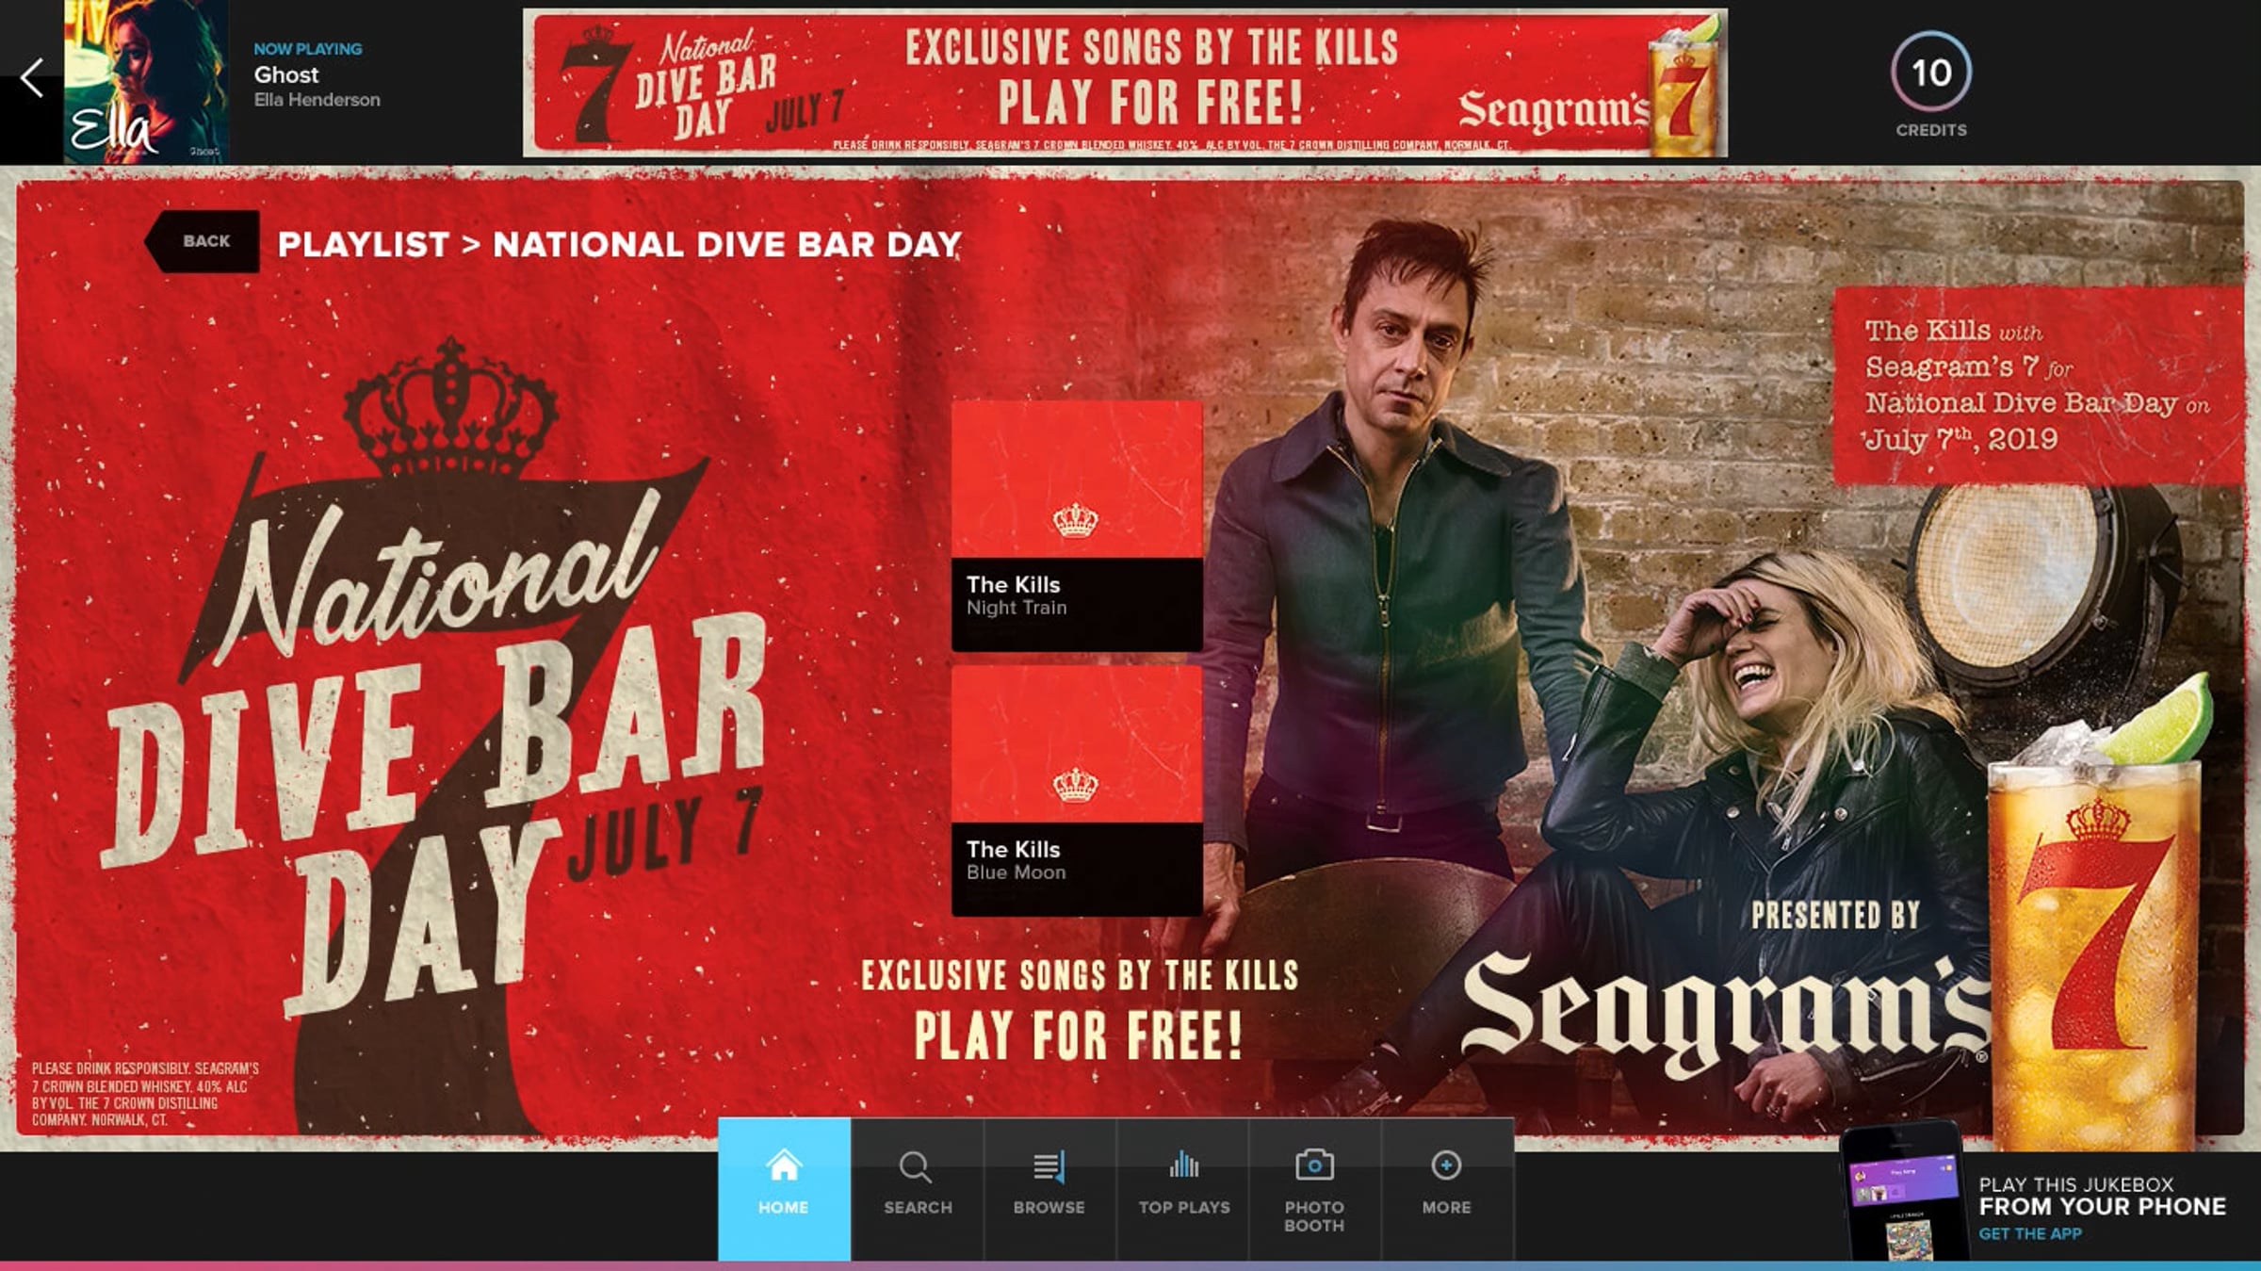Open the Home tab in the bottom bar
This screenshot has width=2261, height=1271.
tap(784, 1189)
